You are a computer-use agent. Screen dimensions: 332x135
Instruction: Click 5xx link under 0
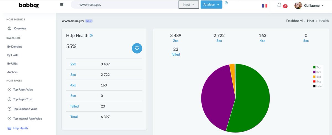(306, 41)
